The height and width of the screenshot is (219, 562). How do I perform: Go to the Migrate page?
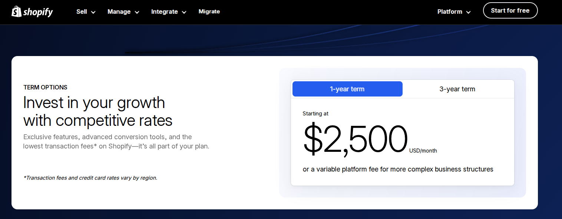[x=209, y=12]
